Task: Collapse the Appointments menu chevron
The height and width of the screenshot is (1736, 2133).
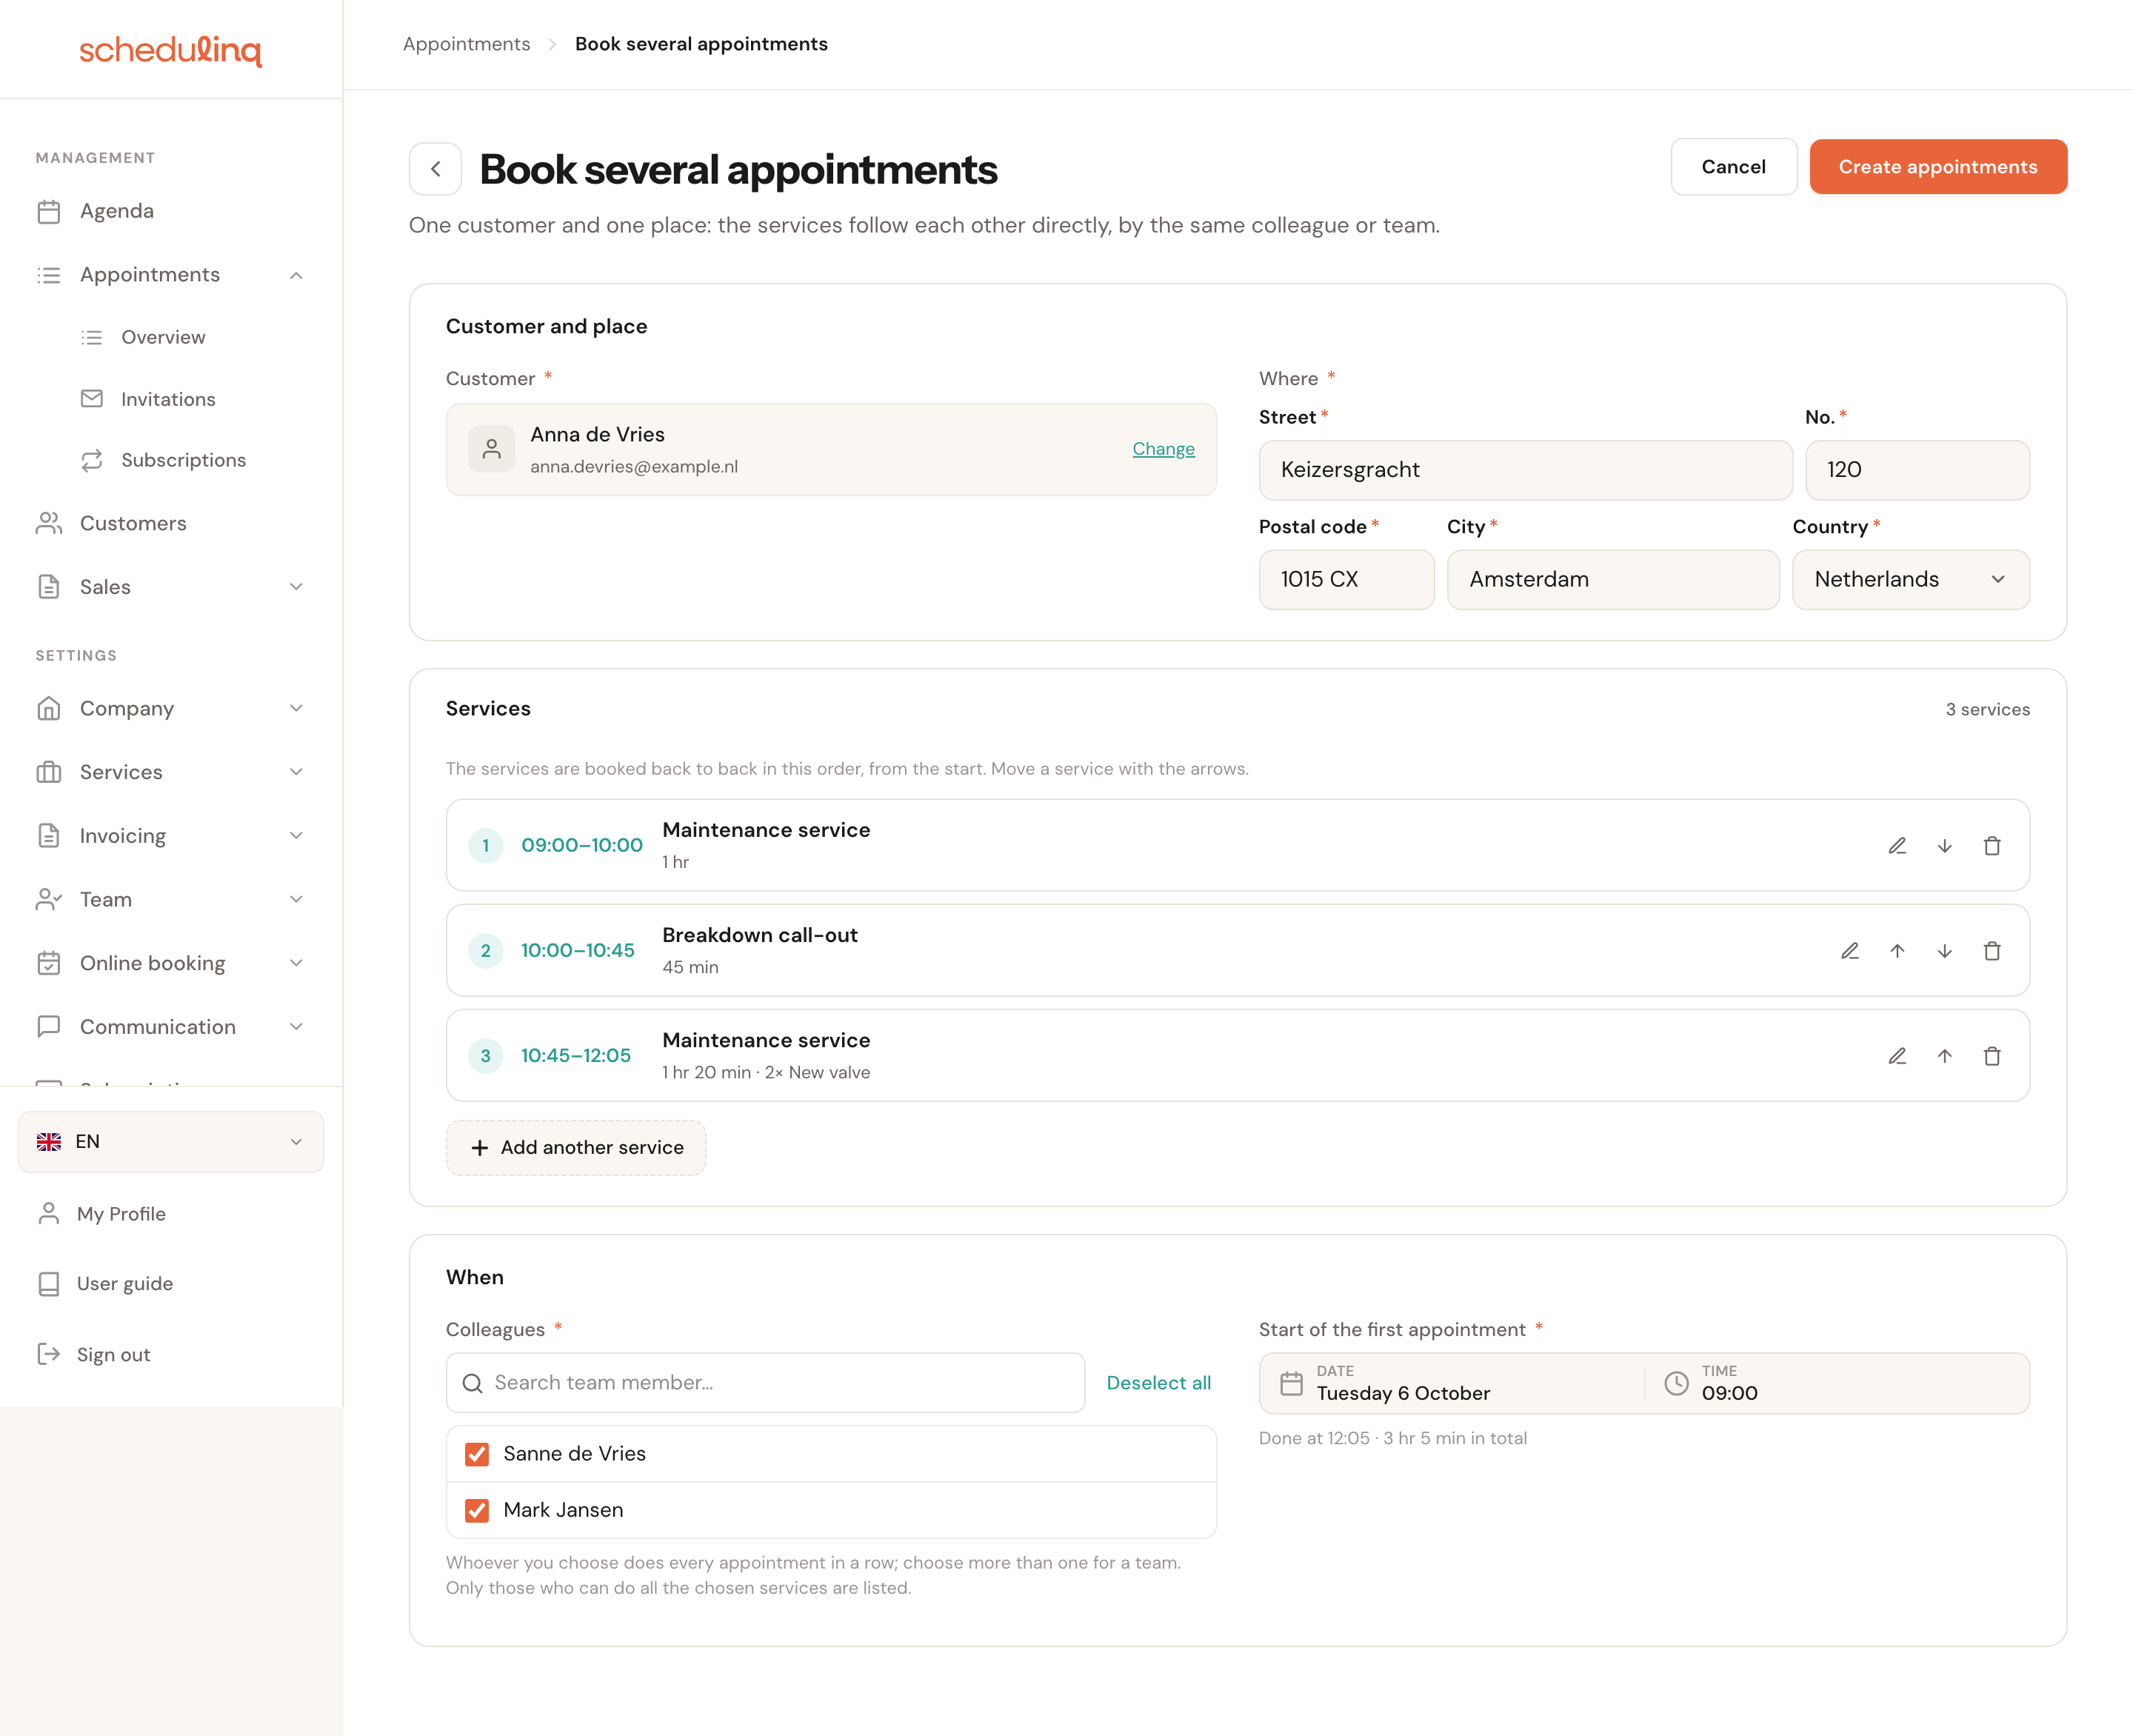Action: (x=296, y=275)
